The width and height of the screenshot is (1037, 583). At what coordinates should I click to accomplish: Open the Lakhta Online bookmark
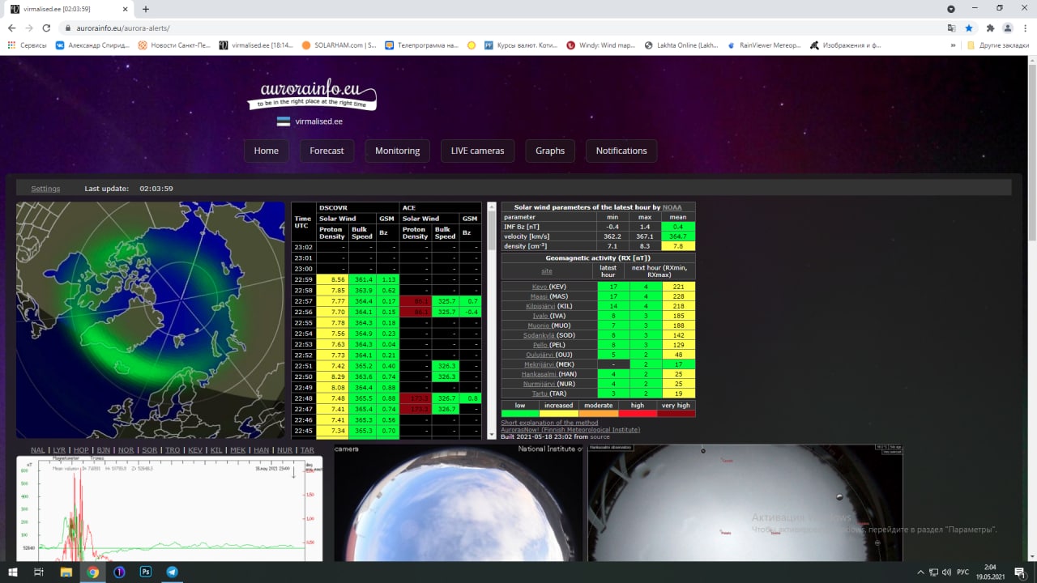[x=681, y=45]
